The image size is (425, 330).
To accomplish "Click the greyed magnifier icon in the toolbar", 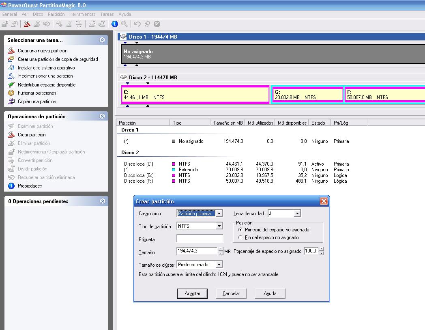I will point(124,24).
